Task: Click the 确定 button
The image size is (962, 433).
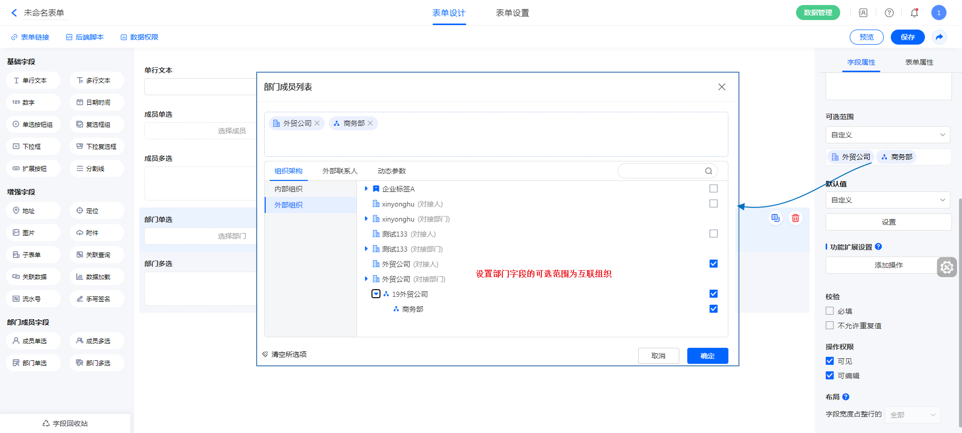Action: [x=707, y=356]
